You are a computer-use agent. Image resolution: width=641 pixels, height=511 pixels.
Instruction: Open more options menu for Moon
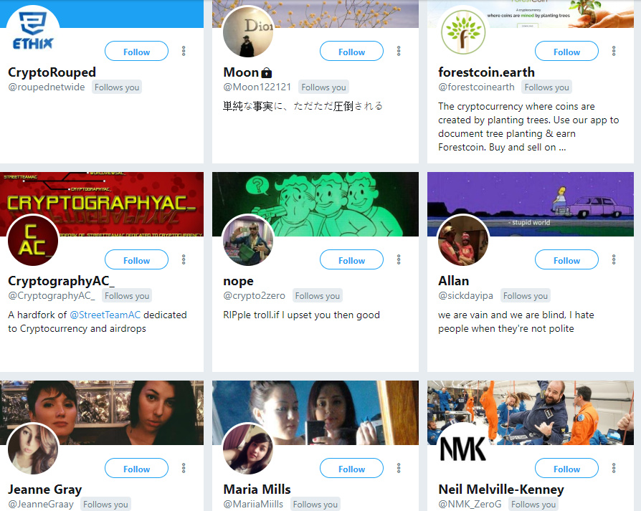click(x=399, y=51)
